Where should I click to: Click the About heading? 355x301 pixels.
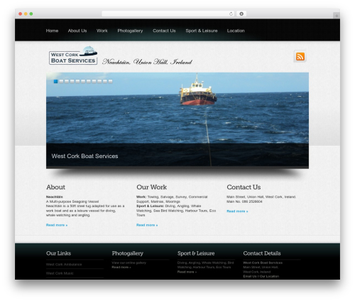(x=55, y=187)
